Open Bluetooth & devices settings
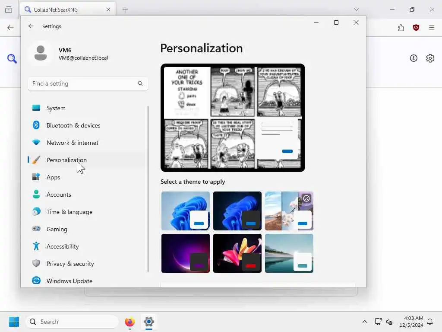 click(x=87, y=125)
